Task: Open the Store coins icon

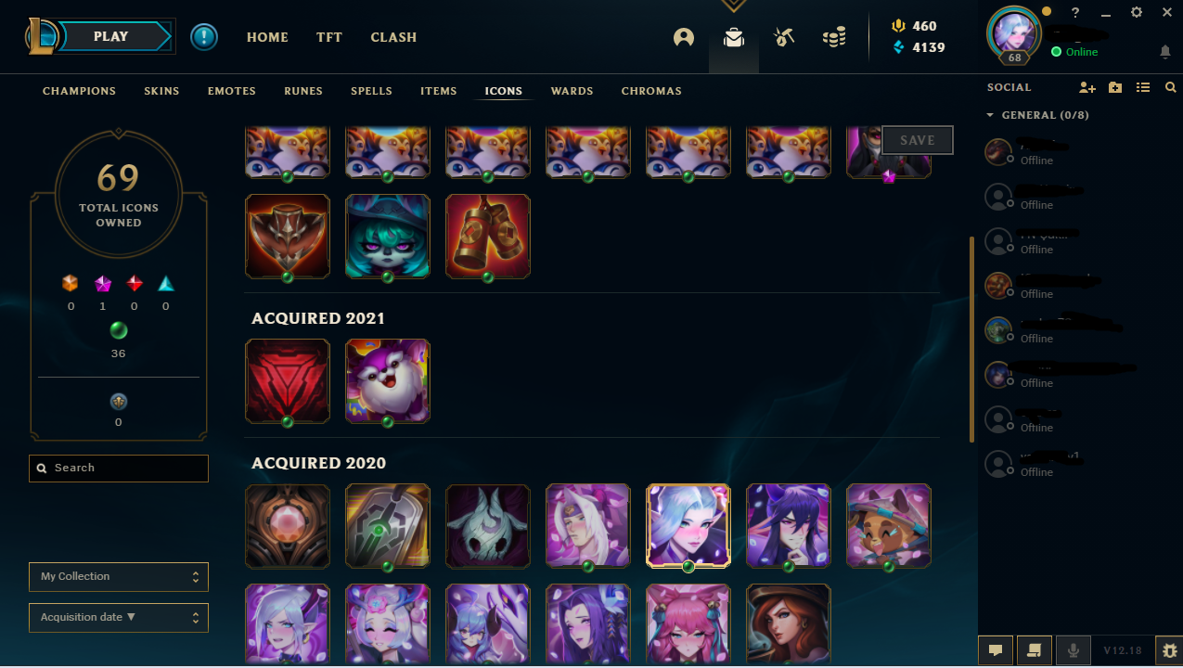Action: tap(834, 38)
